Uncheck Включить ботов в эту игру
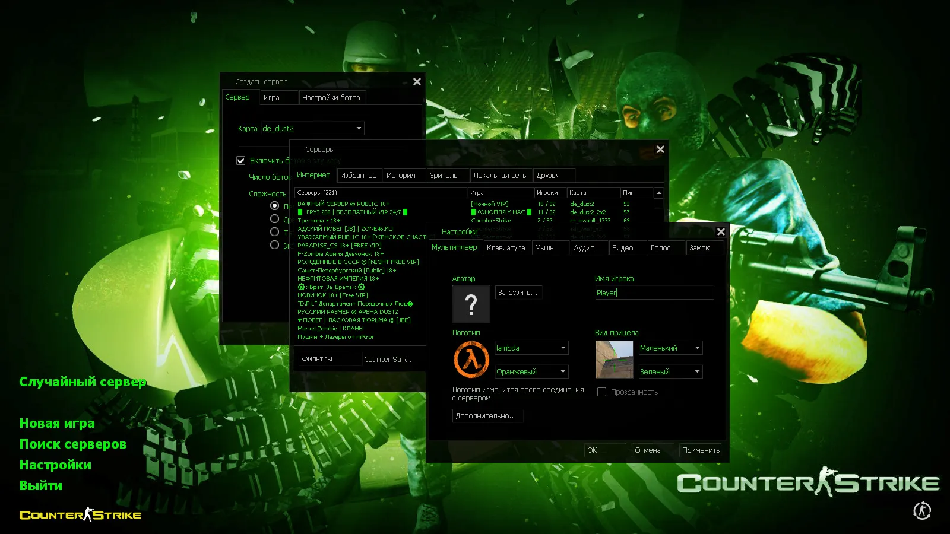Viewport: 950px width, 534px height. (240, 160)
